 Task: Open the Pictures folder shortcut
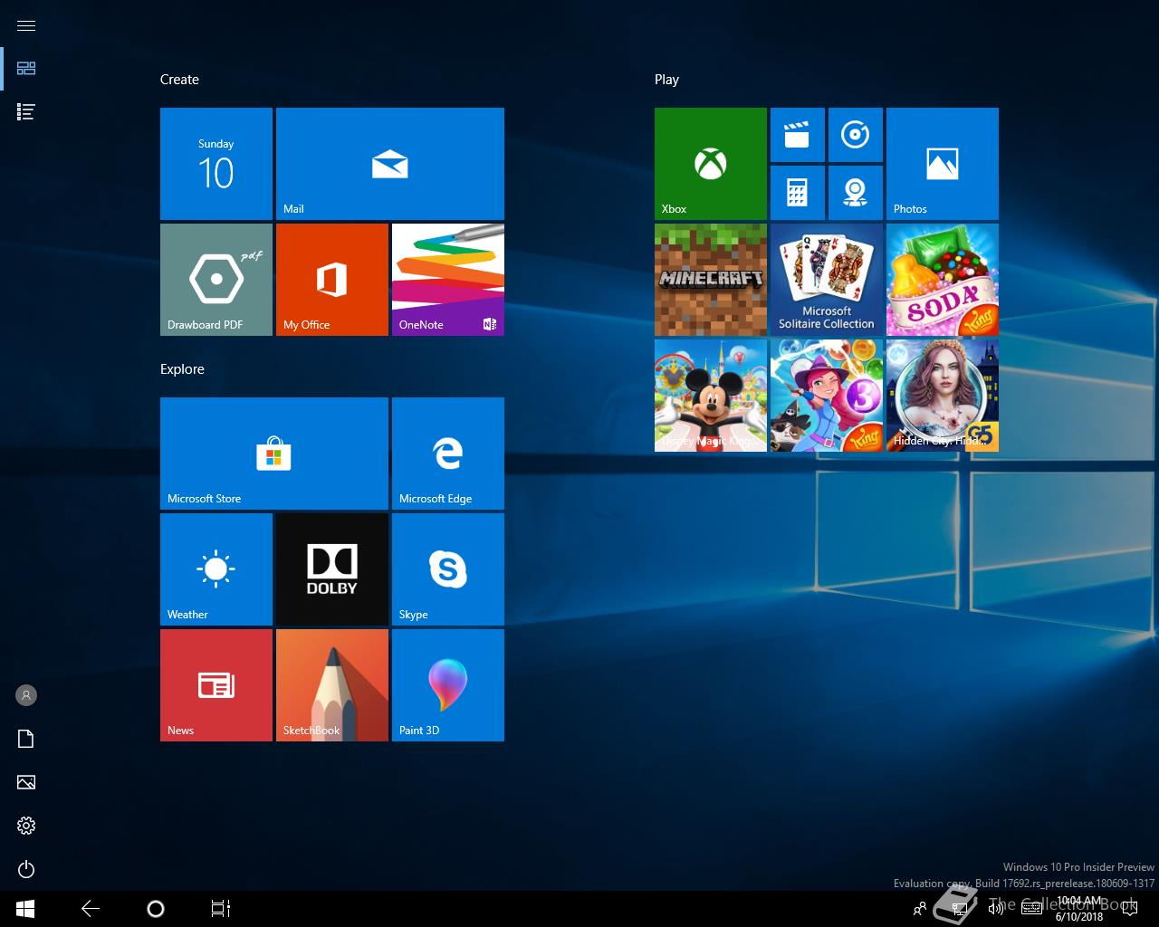pos(26,782)
